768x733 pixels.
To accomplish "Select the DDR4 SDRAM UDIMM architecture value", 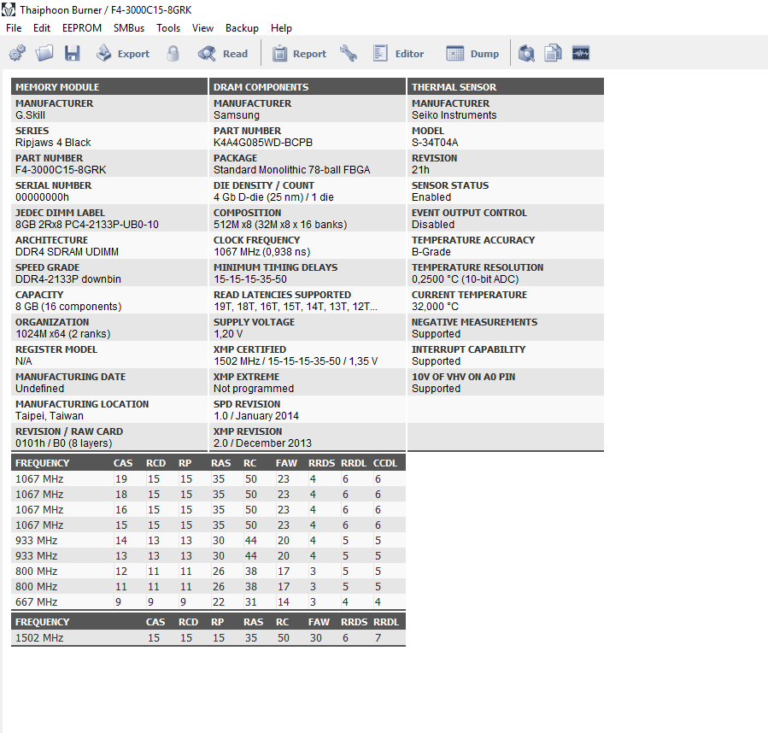I will coord(67,252).
